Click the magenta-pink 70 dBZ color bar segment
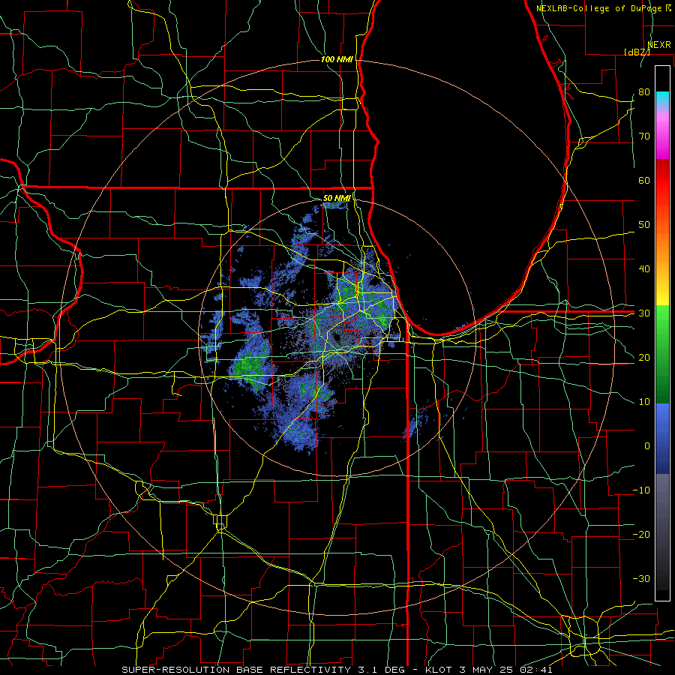Image resolution: width=675 pixels, height=675 pixels. pos(662,136)
